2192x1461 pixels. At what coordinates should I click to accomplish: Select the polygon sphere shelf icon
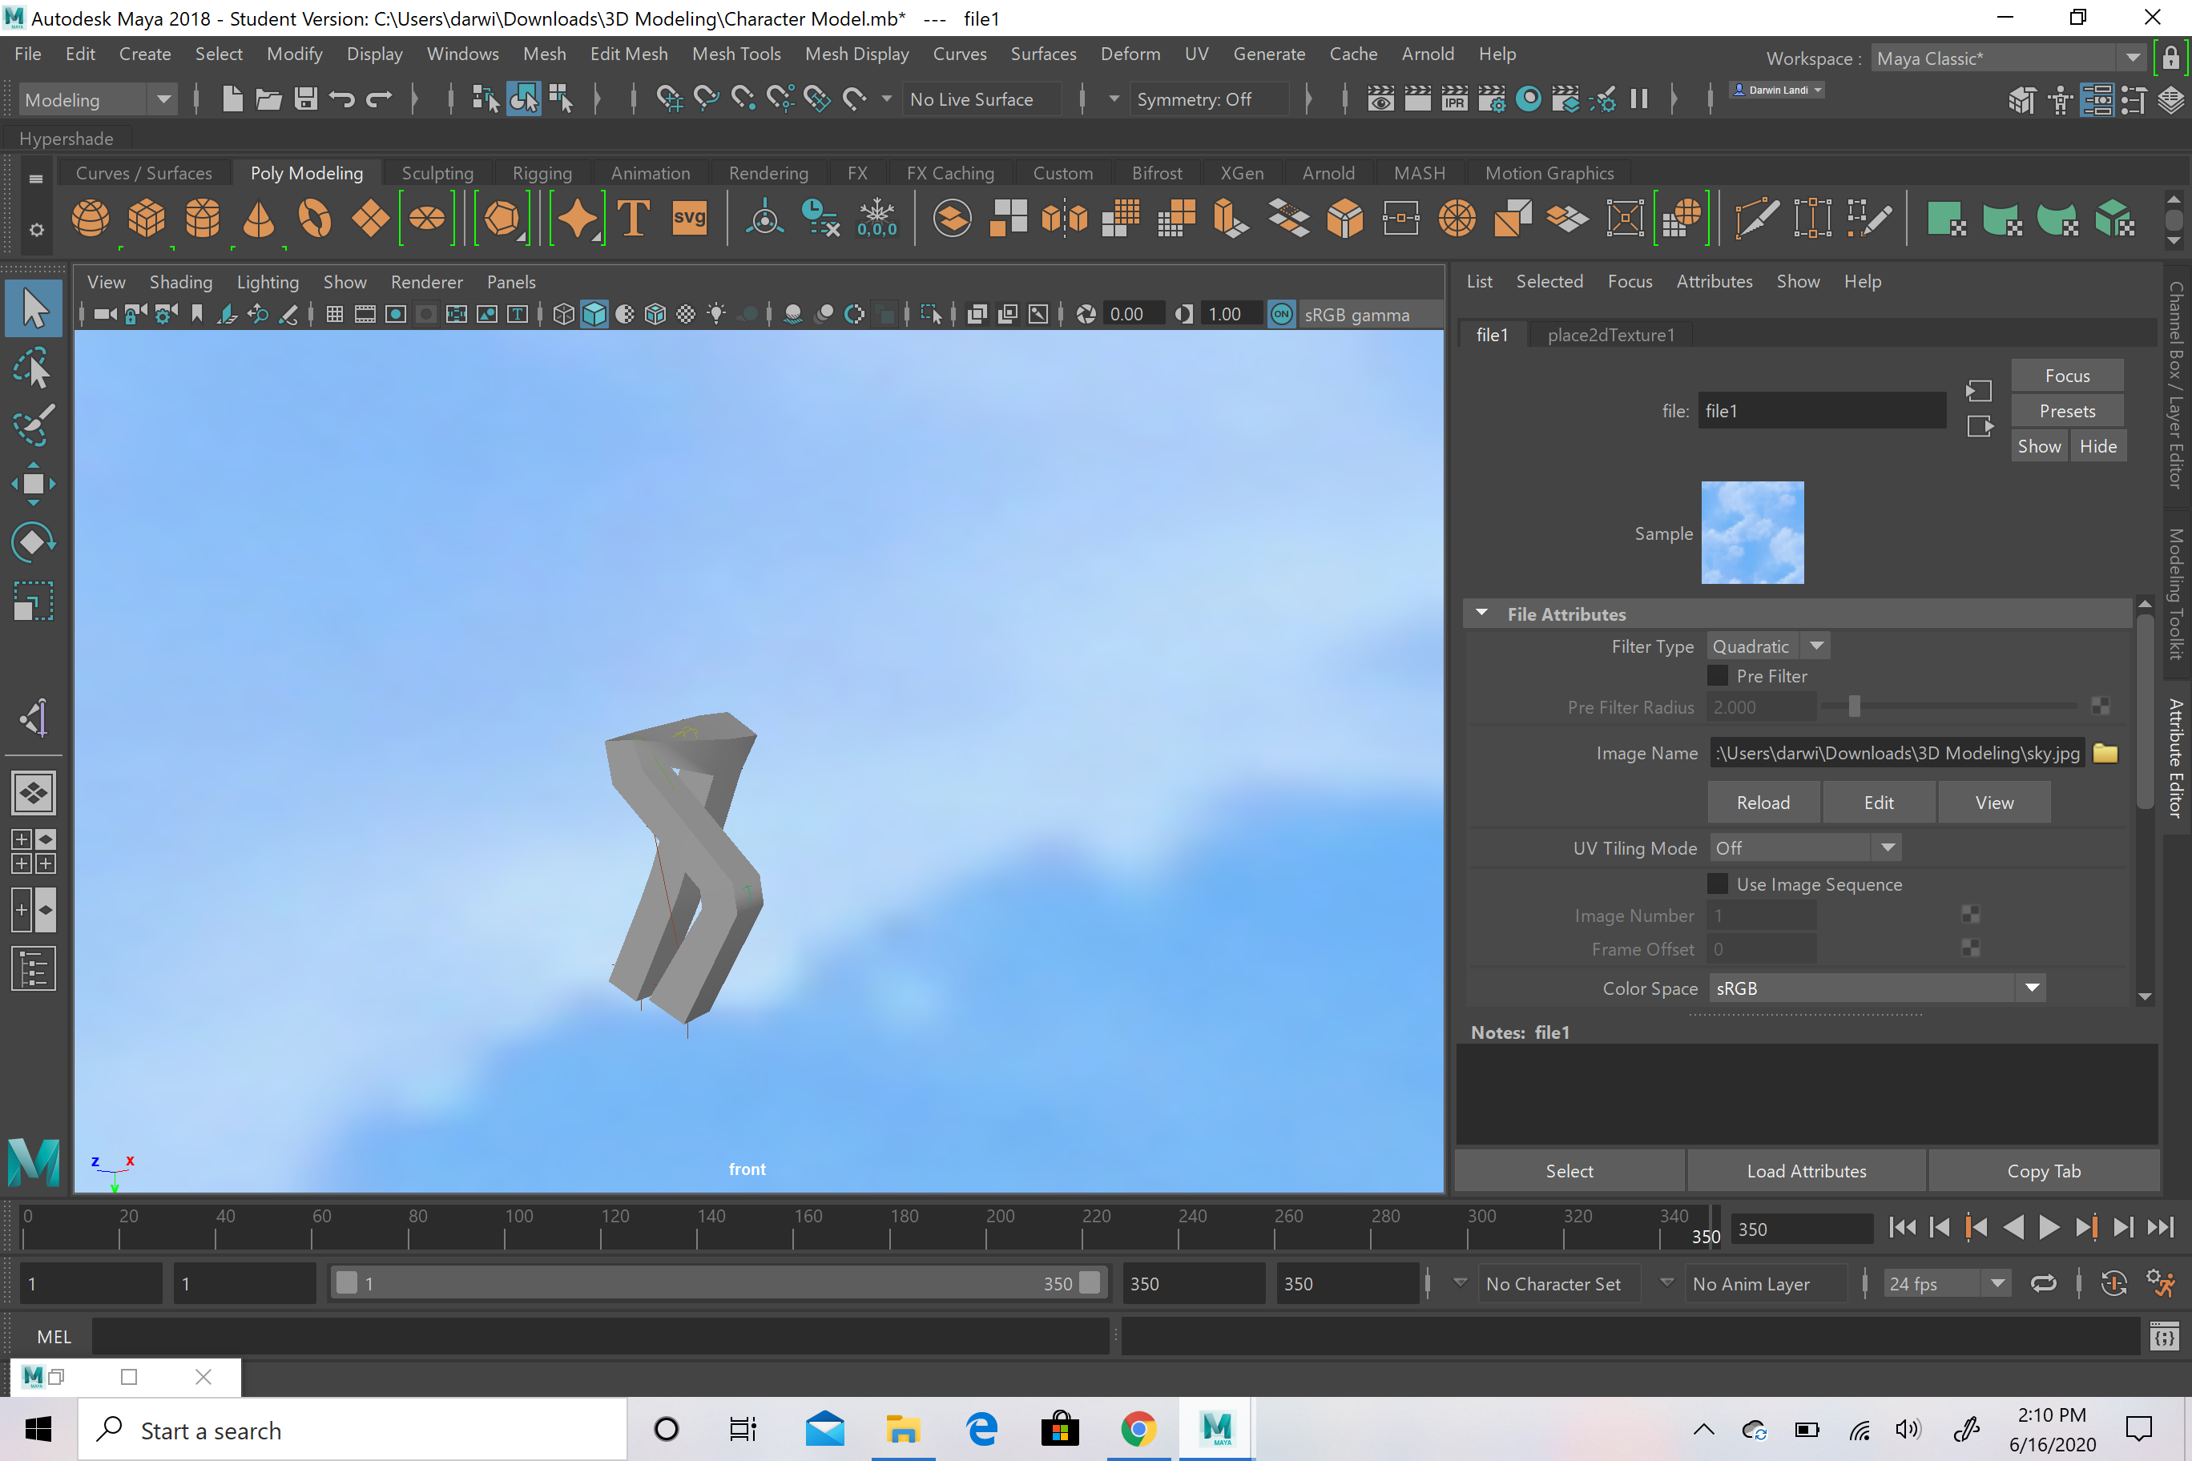click(x=91, y=219)
